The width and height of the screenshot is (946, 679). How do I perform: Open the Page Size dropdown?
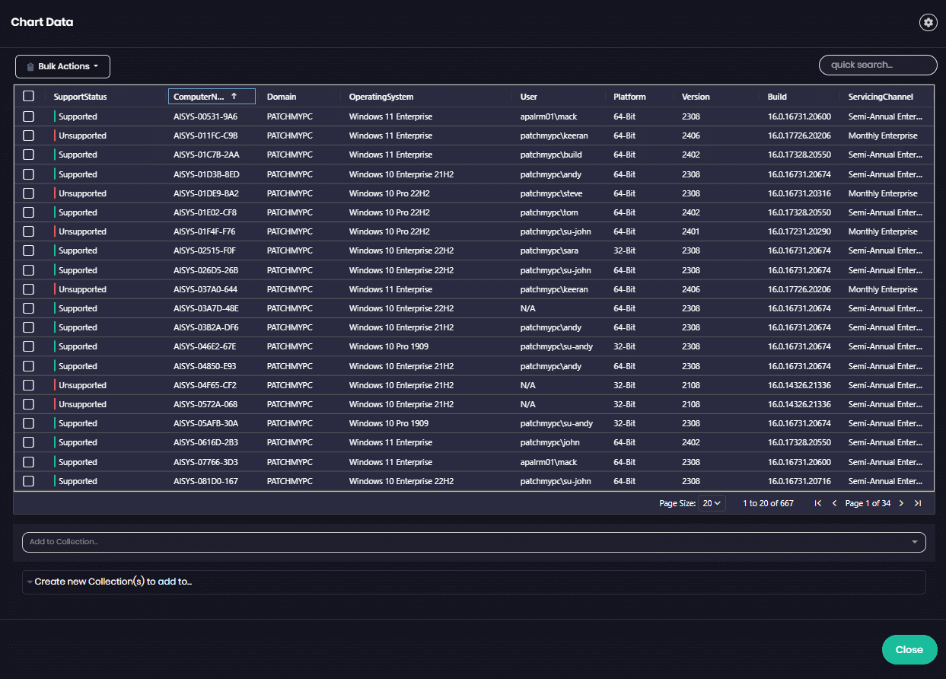[x=713, y=503]
